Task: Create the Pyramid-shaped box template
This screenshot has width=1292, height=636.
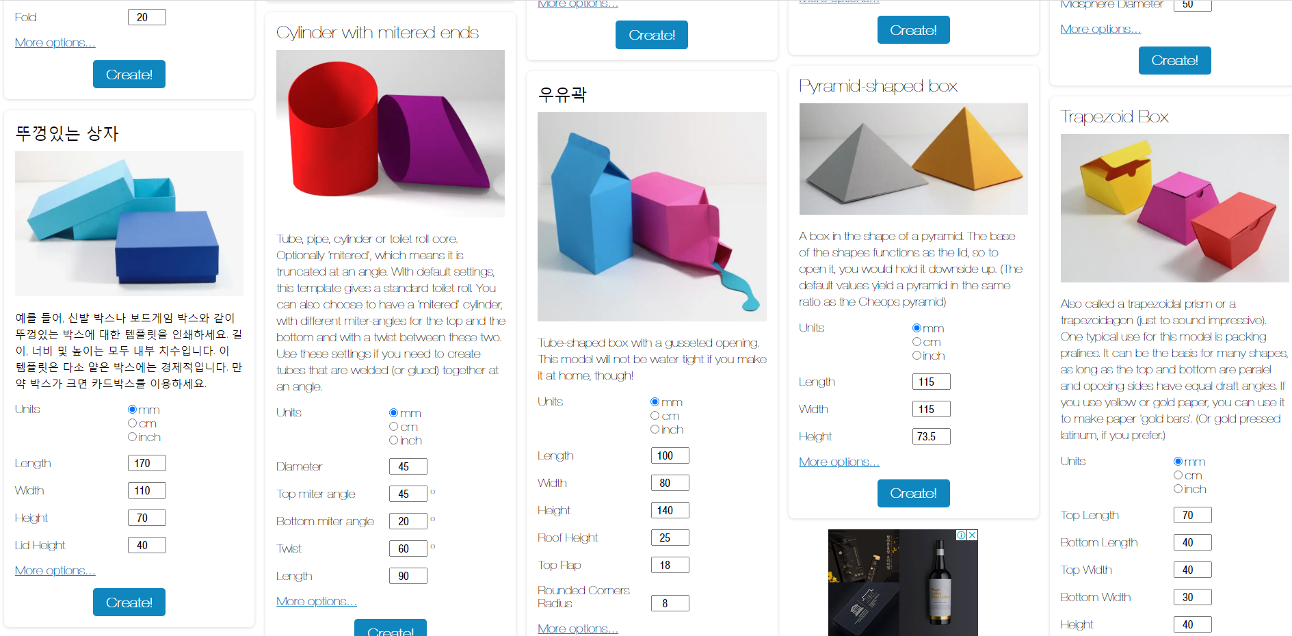Action: (913, 493)
